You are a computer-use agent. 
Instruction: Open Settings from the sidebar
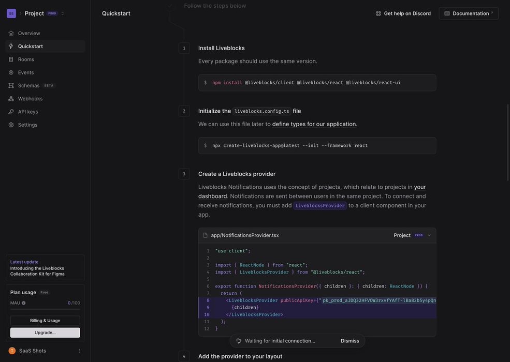(45, 125)
